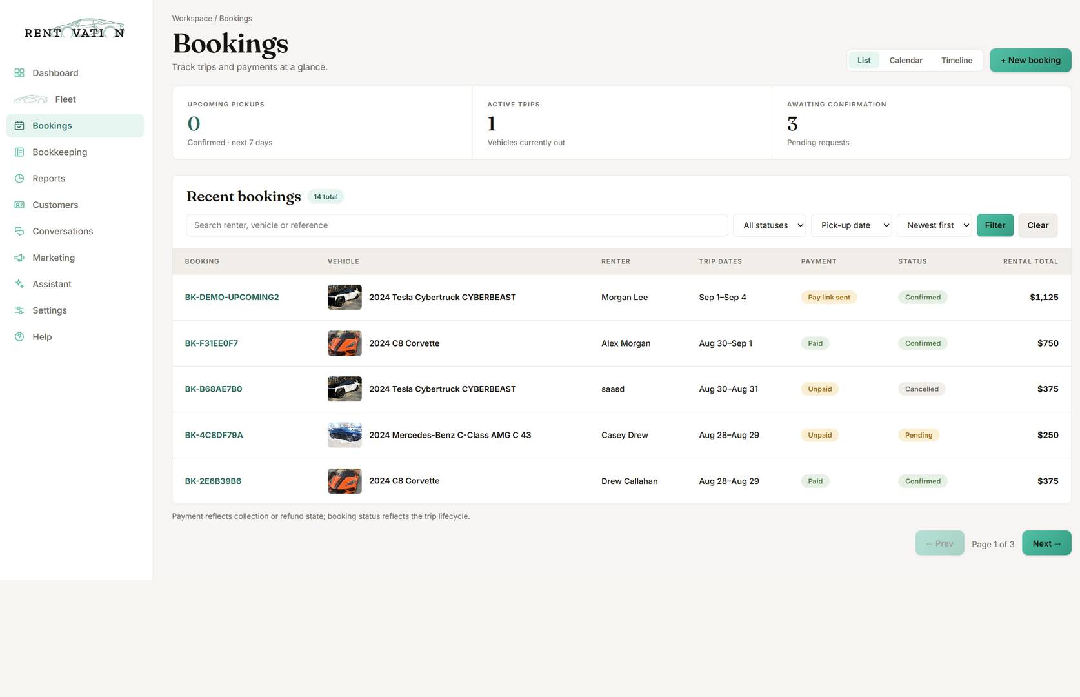Switch to the List view tab
Viewport: 1080px width, 697px height.
[864, 60]
